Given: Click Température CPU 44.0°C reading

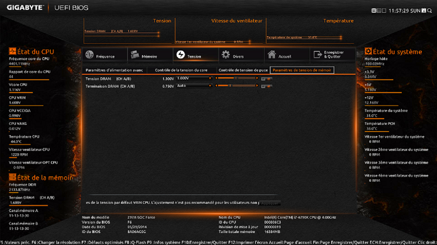Looking at the screenshot, I should pos(24,139).
